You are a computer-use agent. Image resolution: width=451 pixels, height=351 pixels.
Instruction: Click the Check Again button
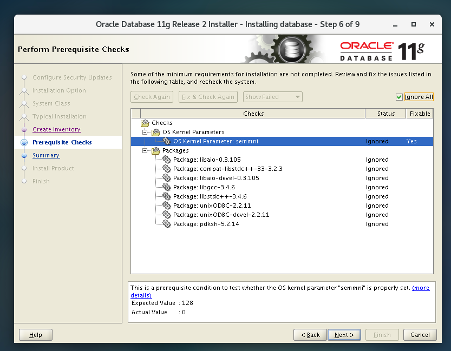[x=152, y=97]
